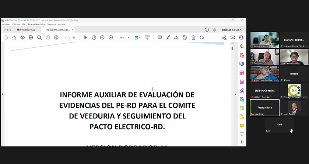Select Toribio-PC video thumbnail
The width and height of the screenshot is (309, 164).
[265, 57]
